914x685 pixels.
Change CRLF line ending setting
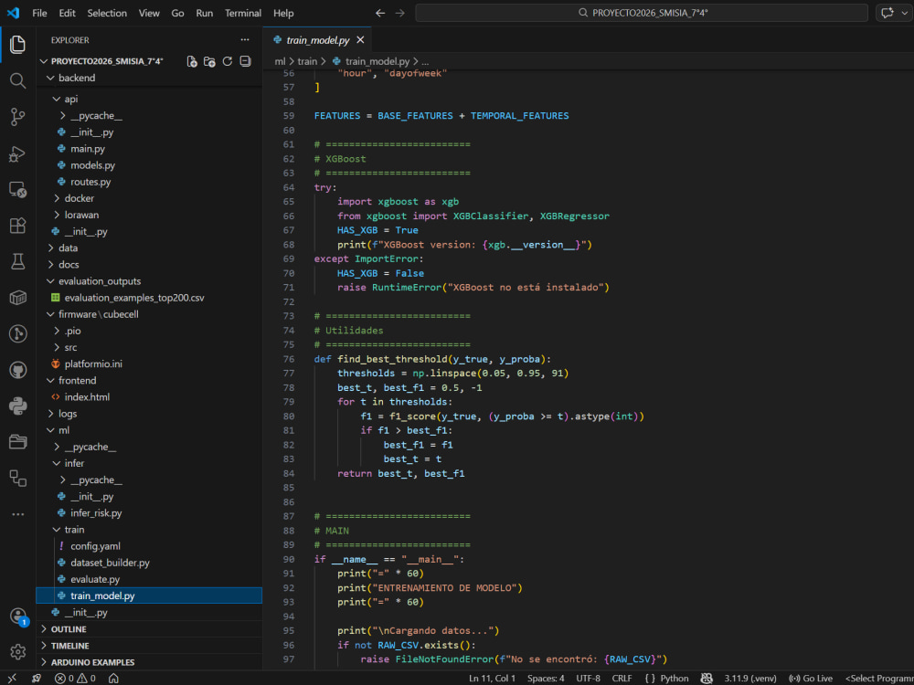(x=622, y=678)
